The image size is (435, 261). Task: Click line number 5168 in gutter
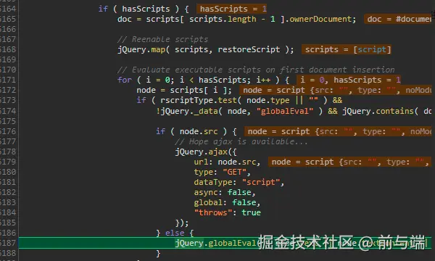[8, 49]
